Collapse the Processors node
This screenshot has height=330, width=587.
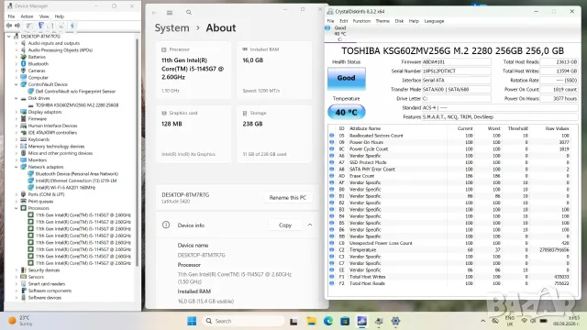tap(17, 208)
